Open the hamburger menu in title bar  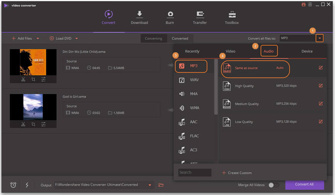coord(310,4)
